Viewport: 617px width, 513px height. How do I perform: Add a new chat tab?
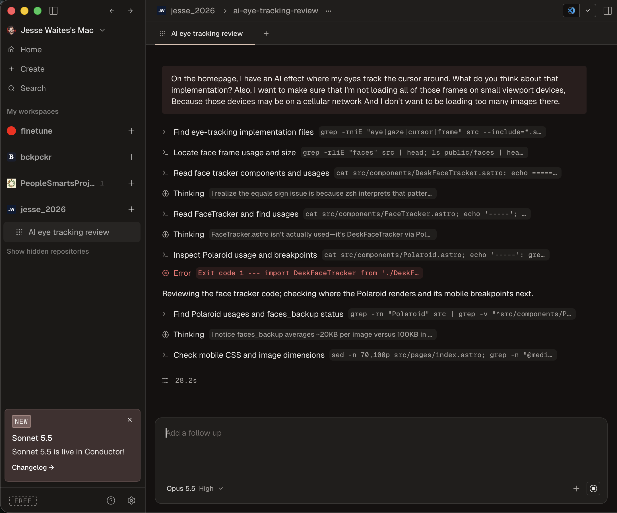point(266,34)
